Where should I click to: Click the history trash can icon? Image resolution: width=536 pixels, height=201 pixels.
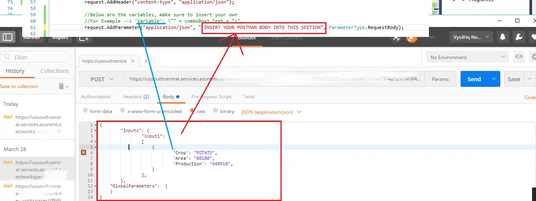tap(61, 86)
